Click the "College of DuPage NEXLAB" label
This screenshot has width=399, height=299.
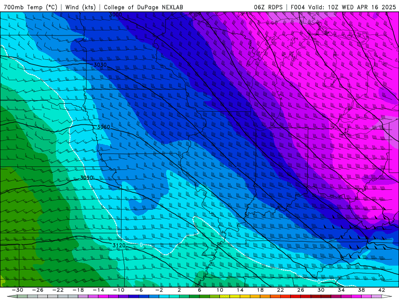click(x=143, y=7)
